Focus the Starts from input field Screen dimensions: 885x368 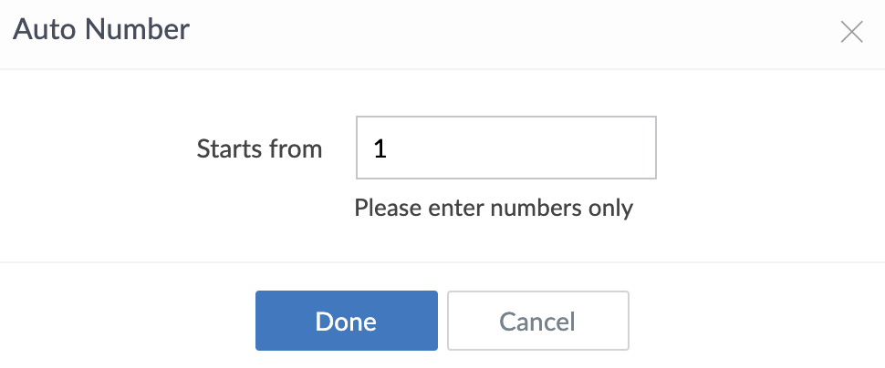tap(505, 148)
